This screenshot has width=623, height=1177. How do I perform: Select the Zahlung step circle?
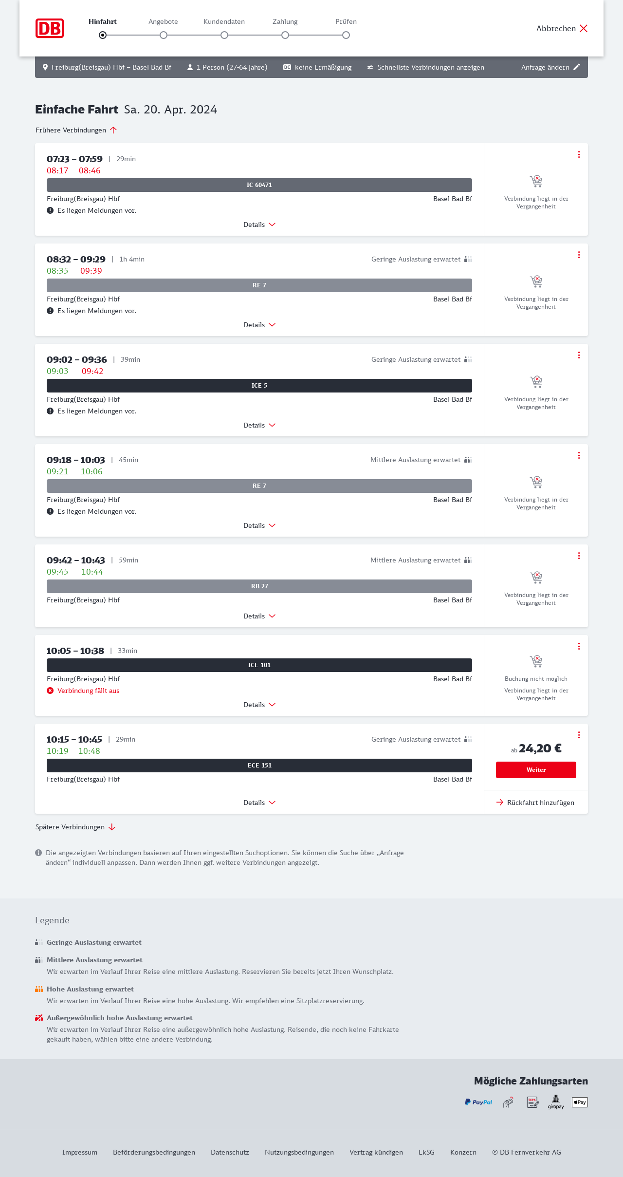coord(285,35)
